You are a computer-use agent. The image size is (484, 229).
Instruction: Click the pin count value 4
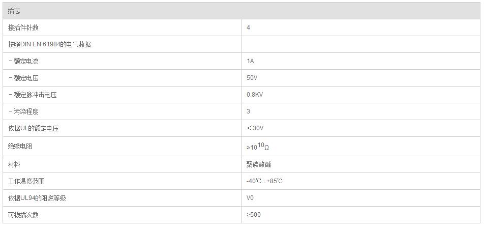click(249, 27)
